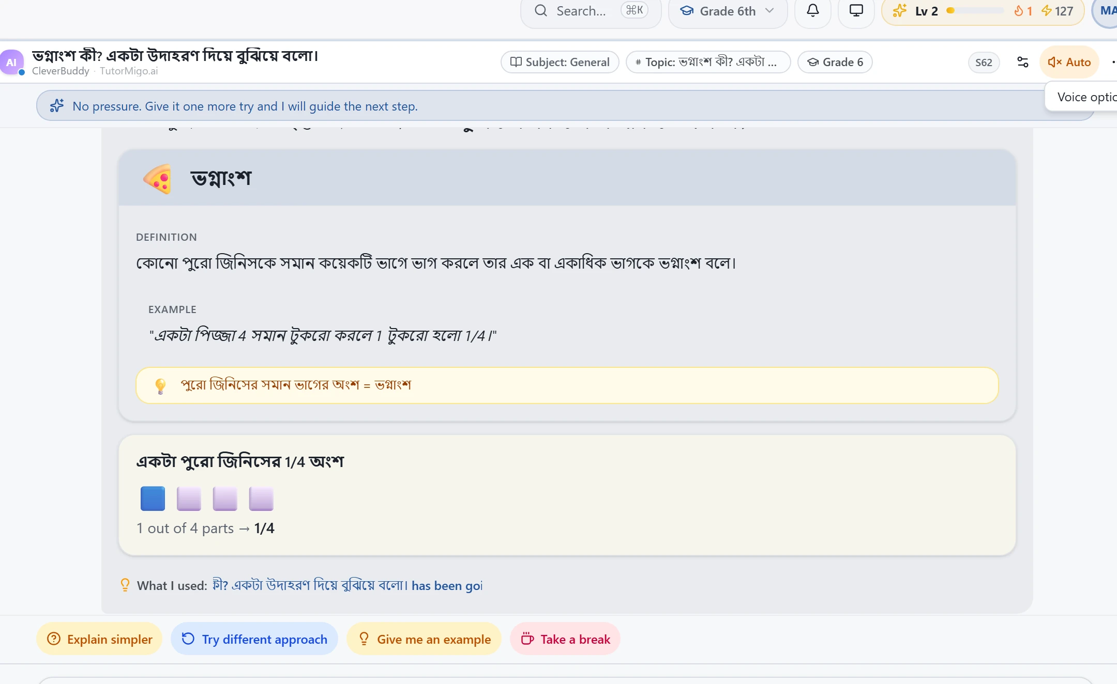This screenshot has width=1117, height=684.
Task: Click the pizza emoji icon
Action: pos(157,179)
